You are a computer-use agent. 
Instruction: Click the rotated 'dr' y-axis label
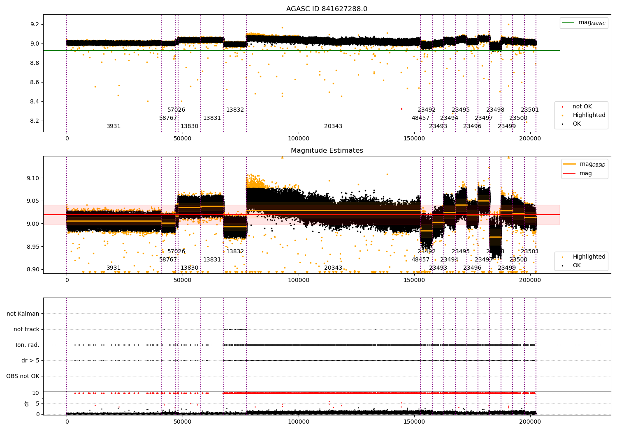(27, 403)
